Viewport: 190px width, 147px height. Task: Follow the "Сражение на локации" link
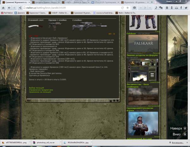(x=40, y=92)
